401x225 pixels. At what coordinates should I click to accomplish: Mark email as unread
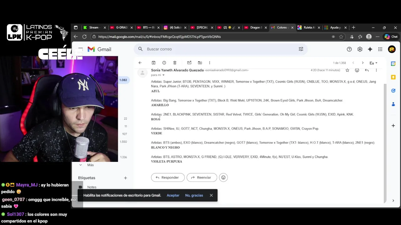click(189, 63)
